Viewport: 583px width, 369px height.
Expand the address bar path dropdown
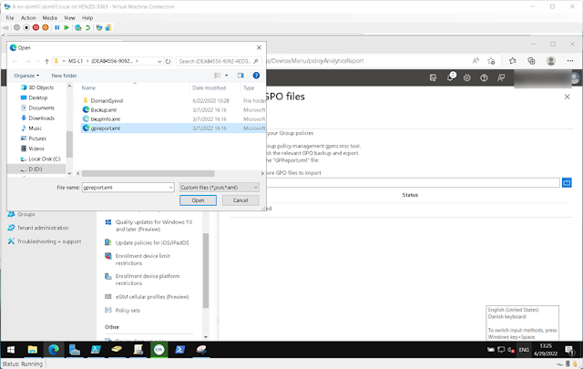[159, 61]
